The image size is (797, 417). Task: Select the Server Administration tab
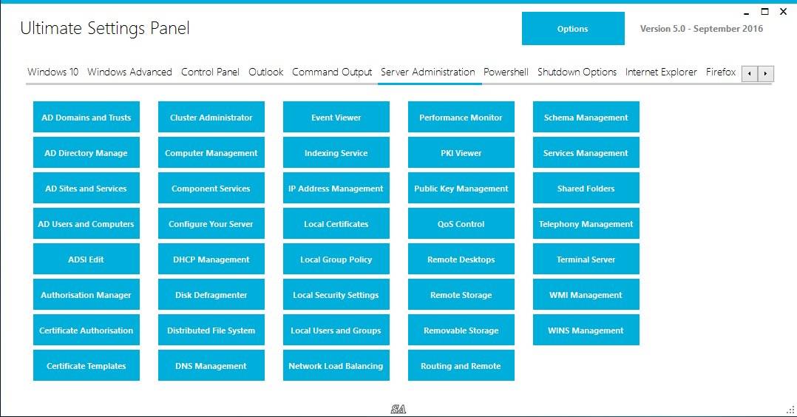428,72
